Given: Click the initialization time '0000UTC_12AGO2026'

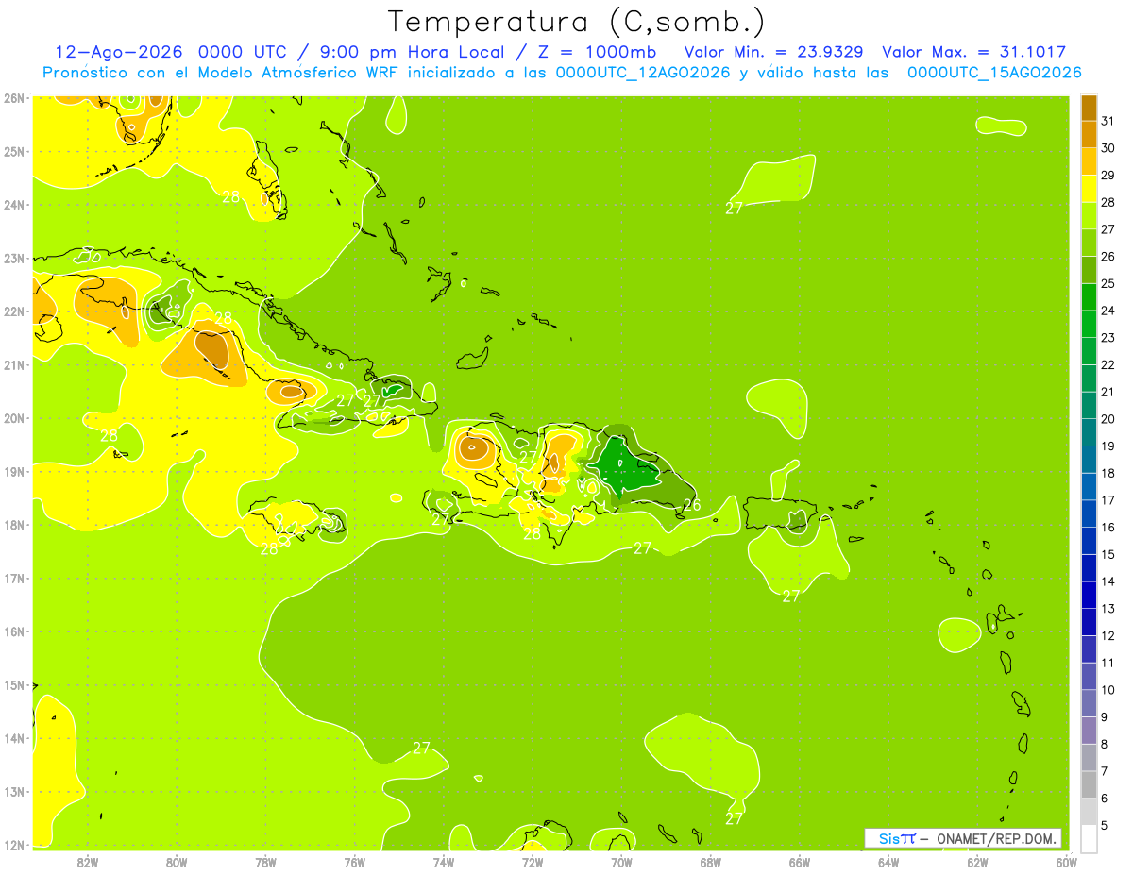Looking at the screenshot, I should pyautogui.click(x=643, y=73).
